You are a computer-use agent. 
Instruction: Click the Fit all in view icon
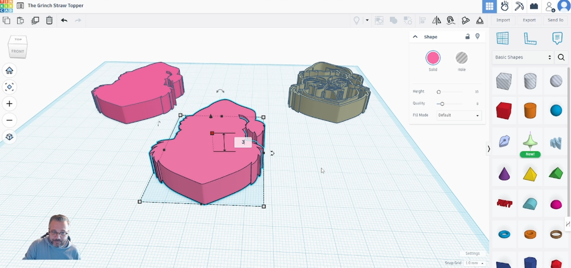click(9, 87)
